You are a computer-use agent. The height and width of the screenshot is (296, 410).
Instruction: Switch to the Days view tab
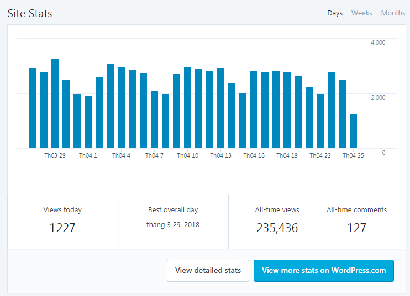click(334, 13)
